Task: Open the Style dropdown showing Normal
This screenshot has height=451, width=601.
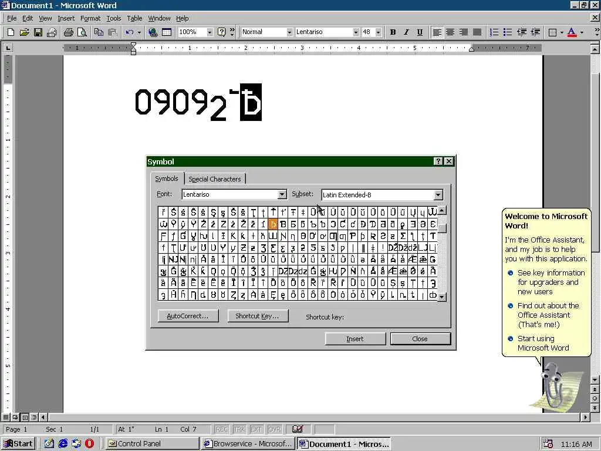Action: [x=289, y=32]
